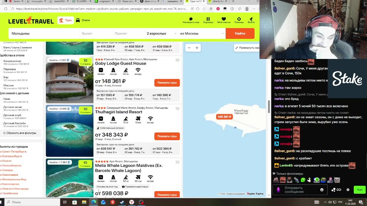367x206 pixels.
Task: Expand the 2 взрослых dropdown
Action: (162, 33)
